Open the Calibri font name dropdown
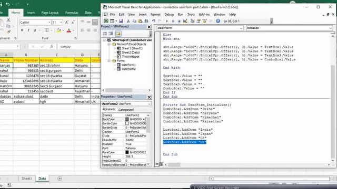This screenshot has width=337, height=189. tap(49, 22)
